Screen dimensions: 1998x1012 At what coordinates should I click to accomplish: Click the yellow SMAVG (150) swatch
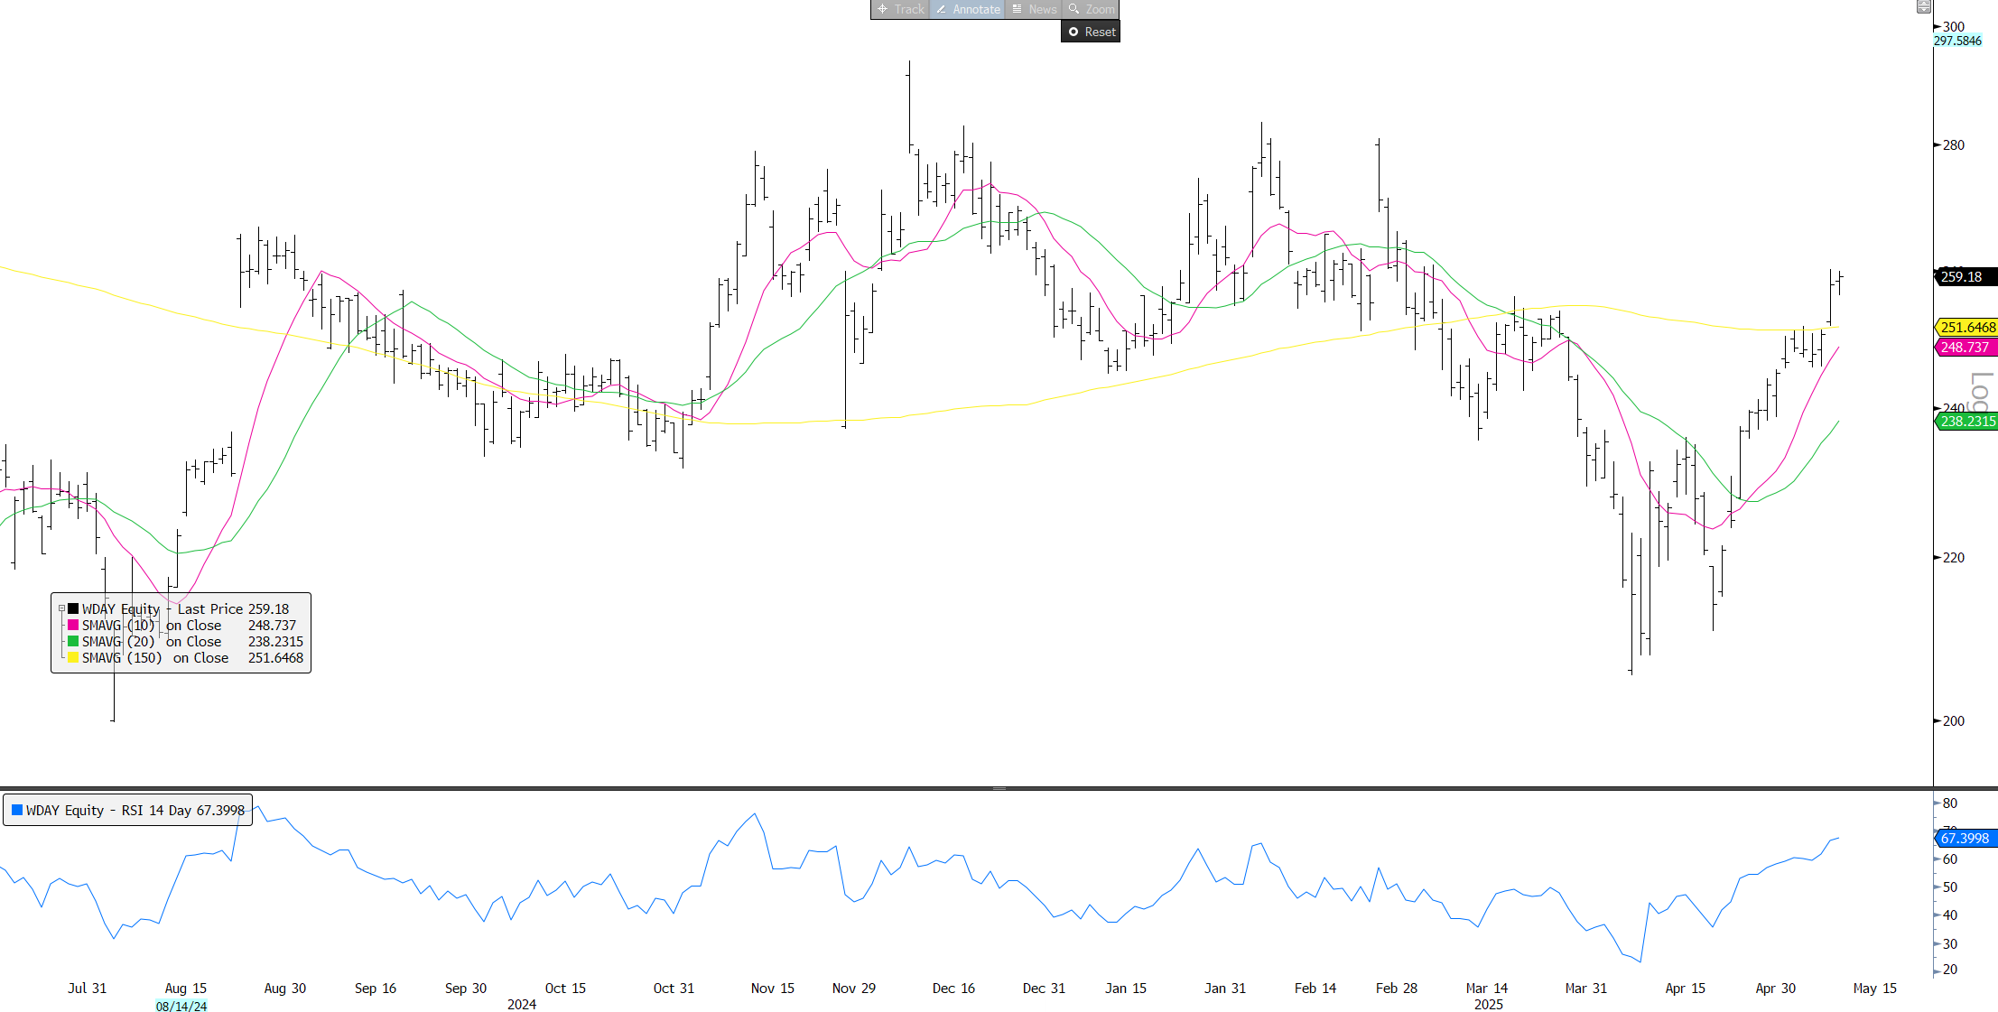(73, 657)
